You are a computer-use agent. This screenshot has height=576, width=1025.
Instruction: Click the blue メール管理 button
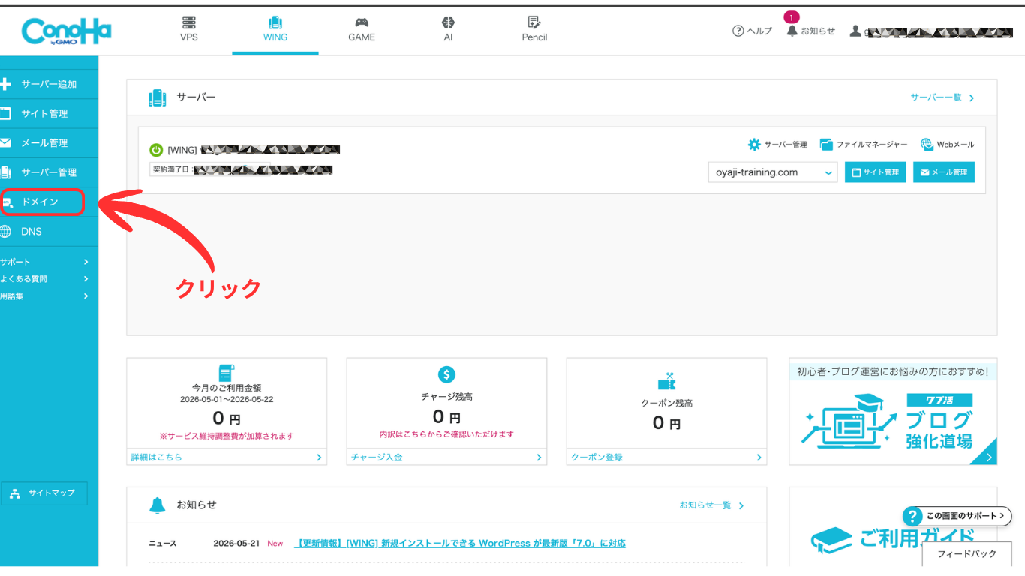click(x=944, y=172)
